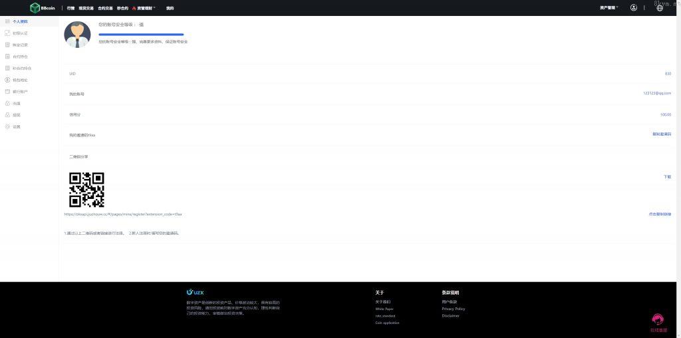
Task: Open 行情 in the top navigation
Action: (70, 8)
